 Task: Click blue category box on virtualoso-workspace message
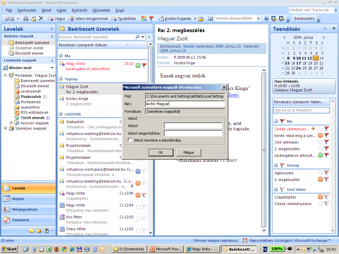click(x=138, y=171)
